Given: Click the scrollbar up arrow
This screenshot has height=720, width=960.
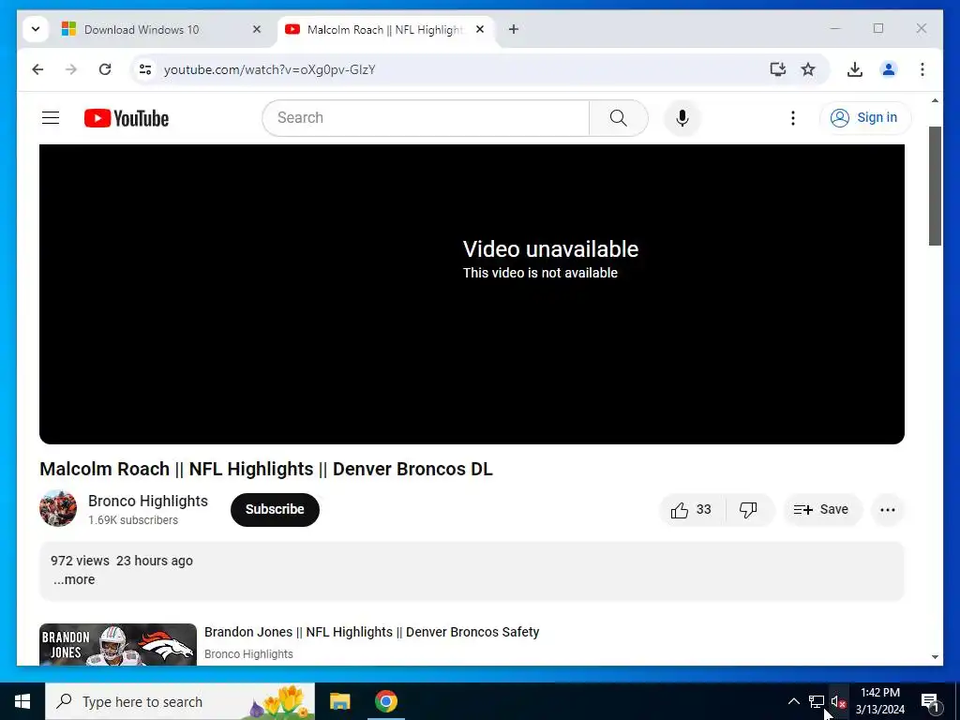Looking at the screenshot, I should pyautogui.click(x=935, y=100).
